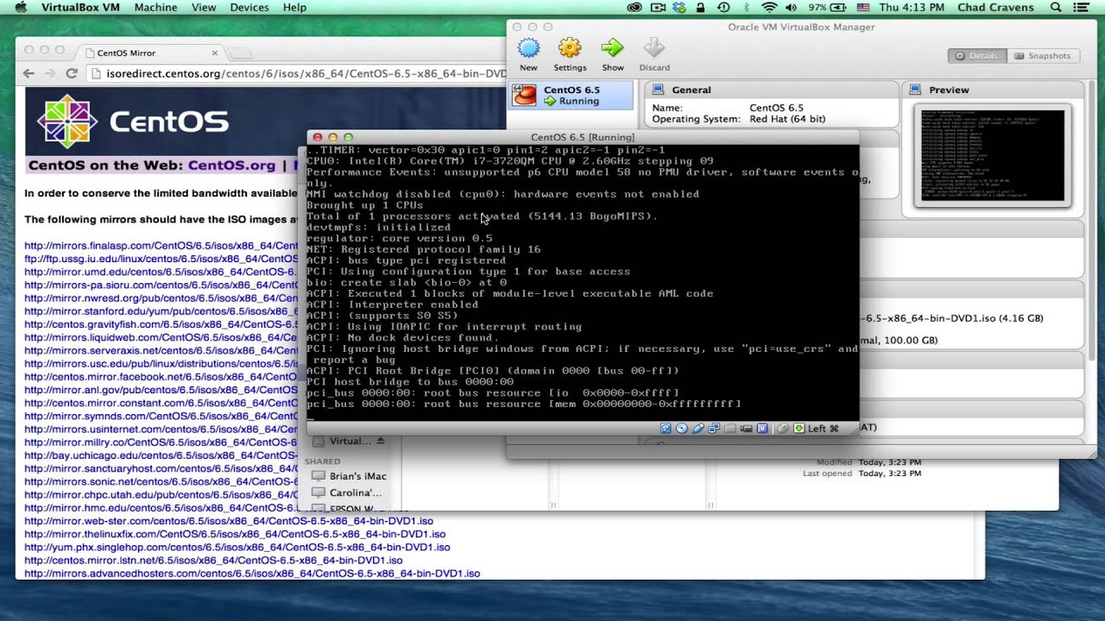The image size is (1105, 621).
Task: Open Notification Center in menu bar
Action: [x=1081, y=7]
